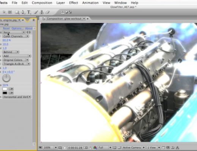The width and height of the screenshot is (197, 151).
Task: Click the black color swatch
Action: (5, 93)
